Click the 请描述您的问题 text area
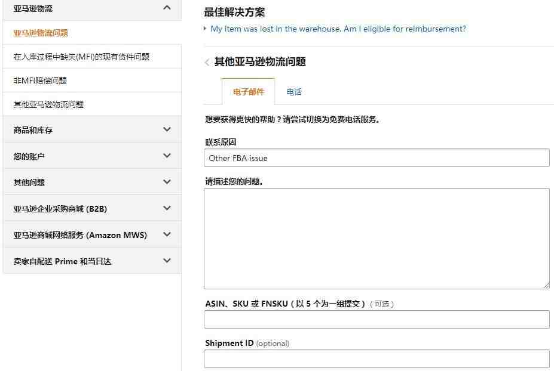The height and width of the screenshot is (371, 554). (x=377, y=239)
